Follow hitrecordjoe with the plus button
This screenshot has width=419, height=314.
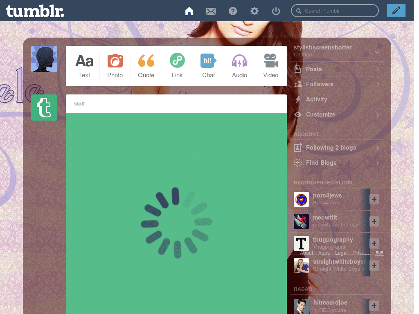[x=374, y=306]
